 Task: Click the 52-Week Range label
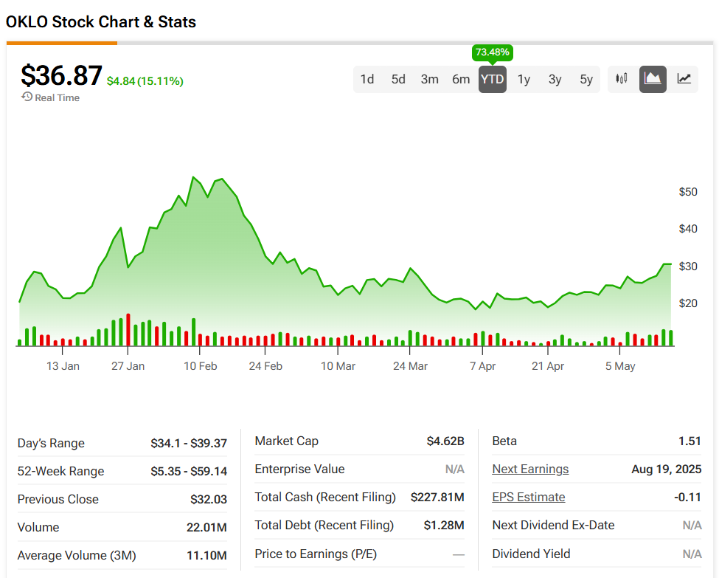(60, 471)
